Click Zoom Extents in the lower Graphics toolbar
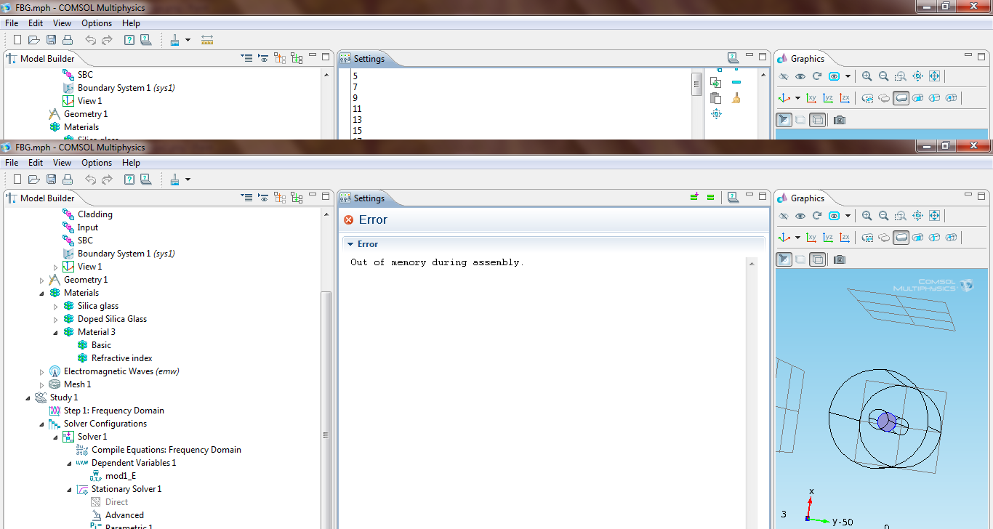 coord(934,216)
